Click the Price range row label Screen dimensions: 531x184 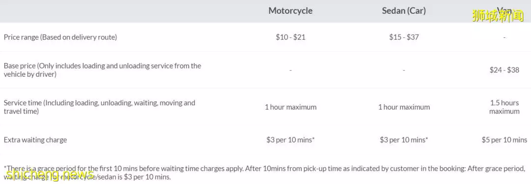[x=60, y=37]
